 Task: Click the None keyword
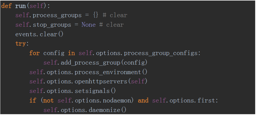89,25
